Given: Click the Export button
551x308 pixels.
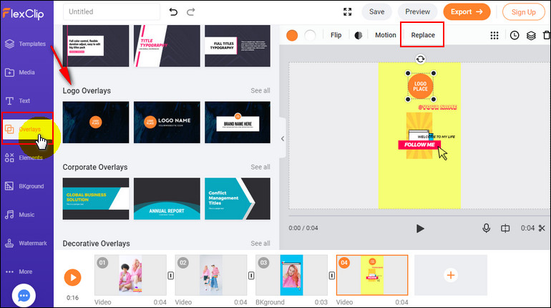Looking at the screenshot, I should [467, 12].
